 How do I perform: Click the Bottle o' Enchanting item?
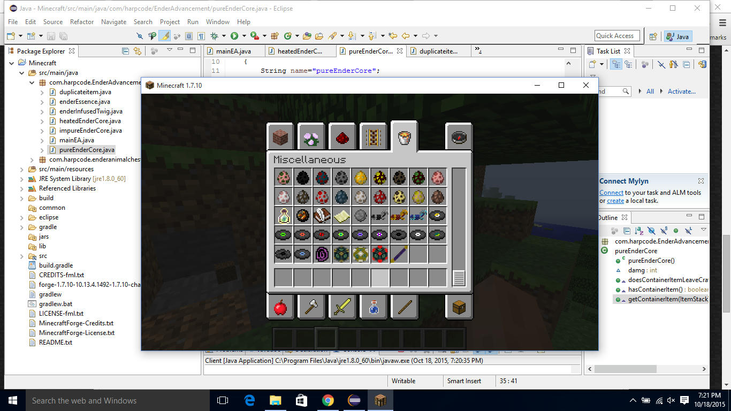(x=283, y=216)
